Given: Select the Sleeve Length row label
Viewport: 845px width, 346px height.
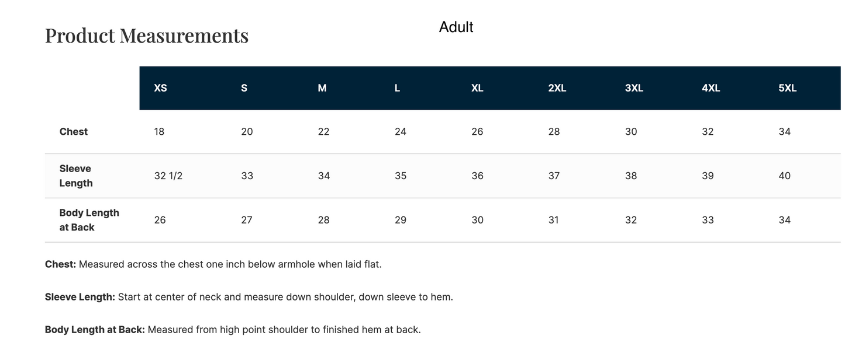Looking at the screenshot, I should [75, 176].
